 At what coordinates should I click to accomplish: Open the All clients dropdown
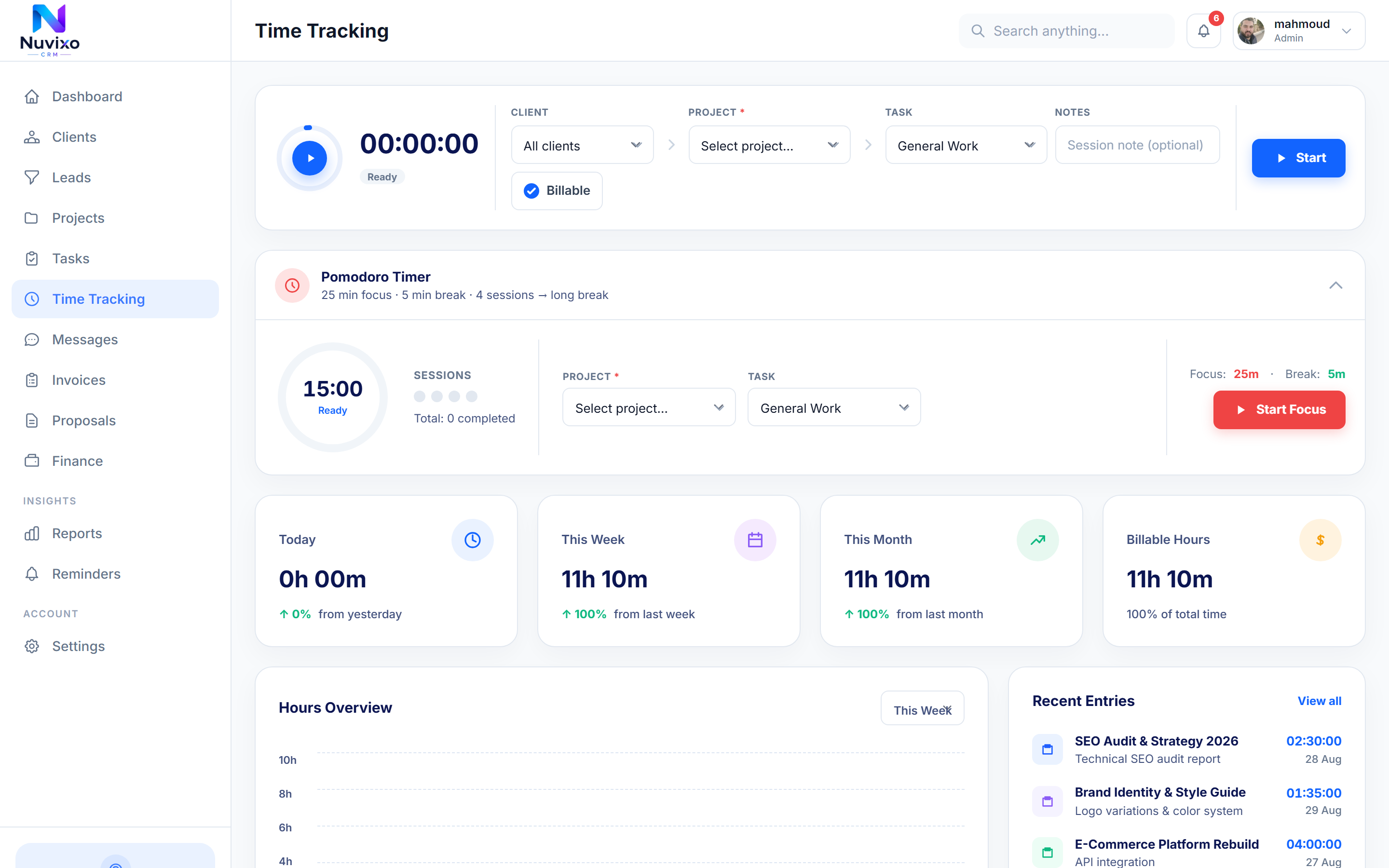(x=582, y=145)
